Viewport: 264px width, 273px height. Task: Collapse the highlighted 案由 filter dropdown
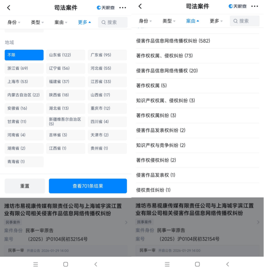[x=193, y=21]
